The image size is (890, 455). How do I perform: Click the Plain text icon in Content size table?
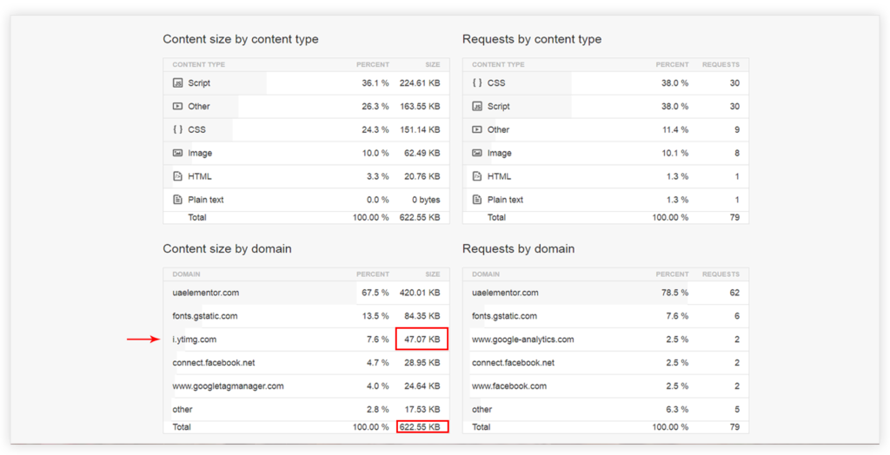pyautogui.click(x=177, y=200)
